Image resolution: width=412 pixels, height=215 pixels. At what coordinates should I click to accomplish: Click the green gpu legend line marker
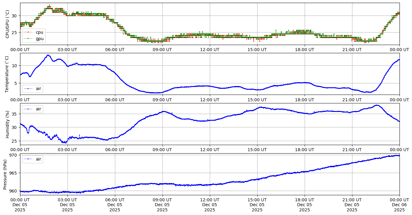(28, 38)
